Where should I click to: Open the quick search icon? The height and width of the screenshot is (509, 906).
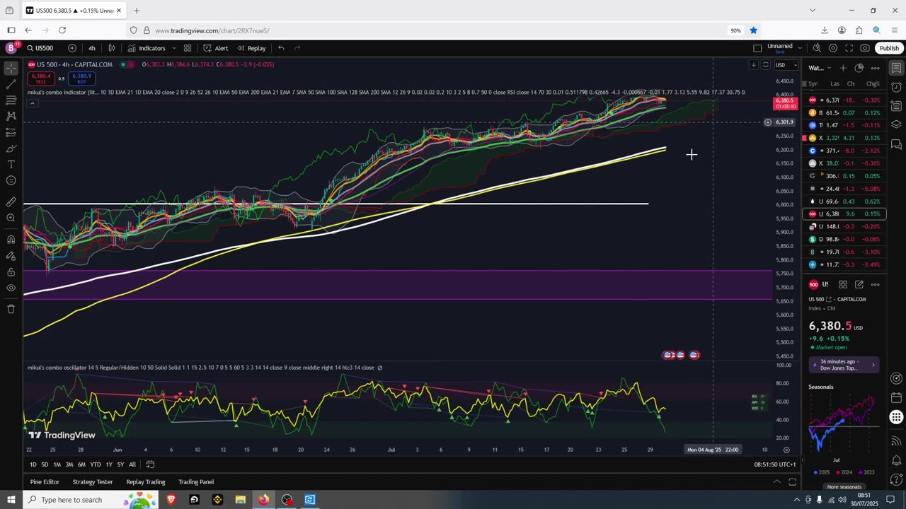coord(817,48)
